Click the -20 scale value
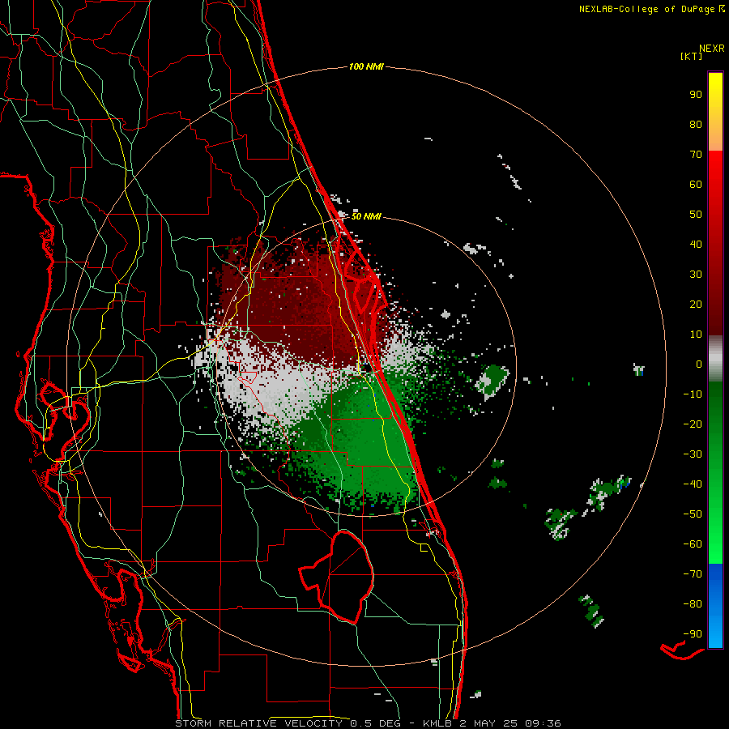This screenshot has width=729, height=729. (693, 424)
